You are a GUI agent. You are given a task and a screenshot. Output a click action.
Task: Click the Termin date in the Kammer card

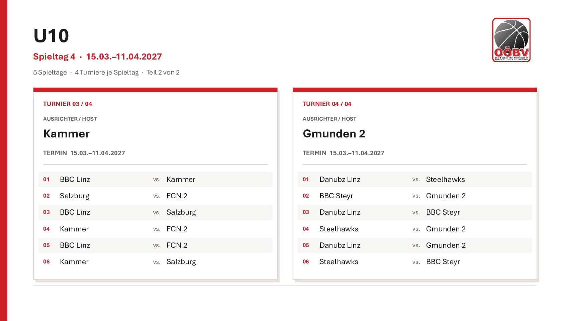(98, 153)
